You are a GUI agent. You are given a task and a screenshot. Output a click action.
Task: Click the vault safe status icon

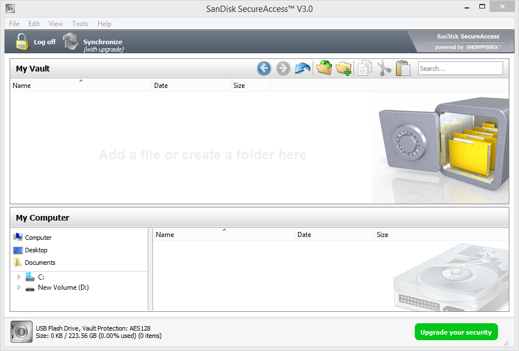[22, 332]
